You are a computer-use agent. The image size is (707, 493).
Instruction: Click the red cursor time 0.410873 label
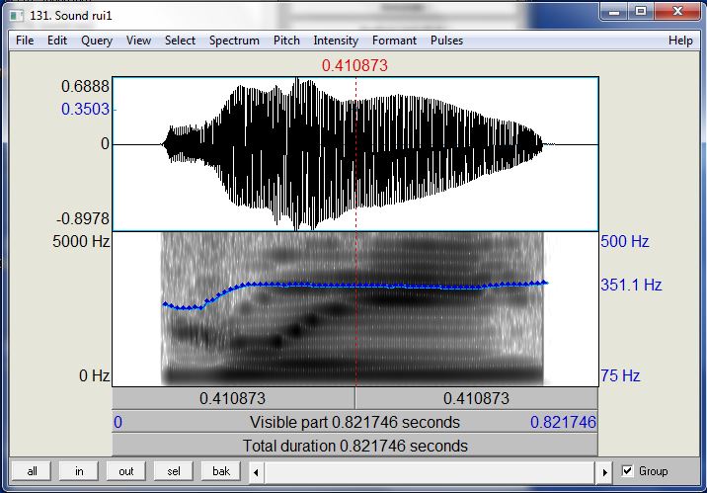click(x=354, y=66)
